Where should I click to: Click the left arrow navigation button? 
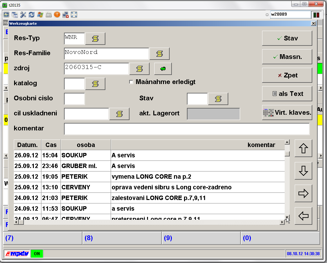303,216
